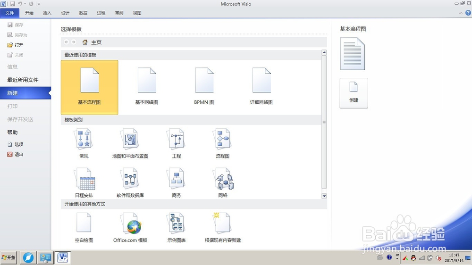Click the blue browser icon in taskbar
This screenshot has width=472, height=265.
(28, 257)
